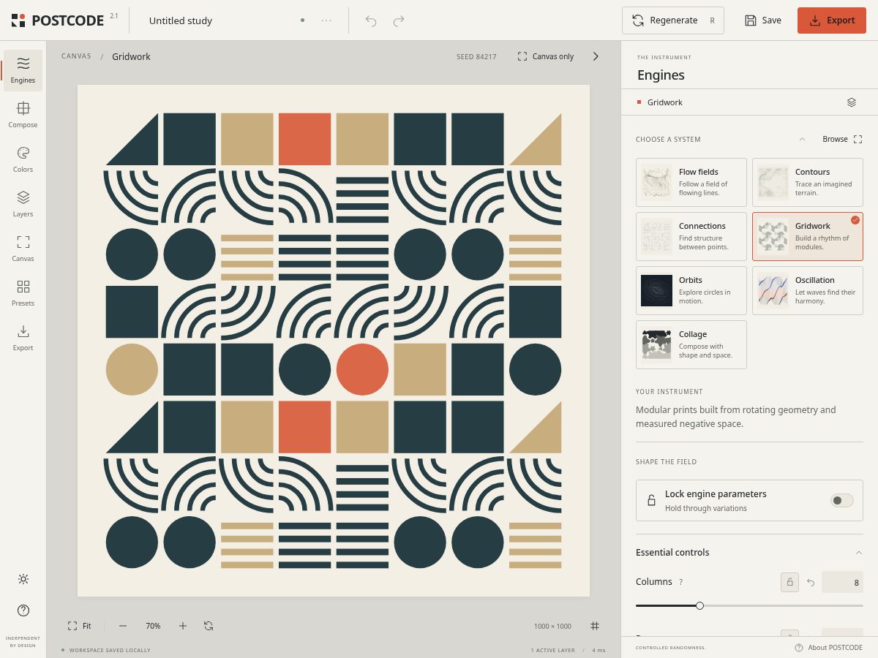Open the three-dots menu beside Untitled study
The image size is (878, 658).
point(326,20)
